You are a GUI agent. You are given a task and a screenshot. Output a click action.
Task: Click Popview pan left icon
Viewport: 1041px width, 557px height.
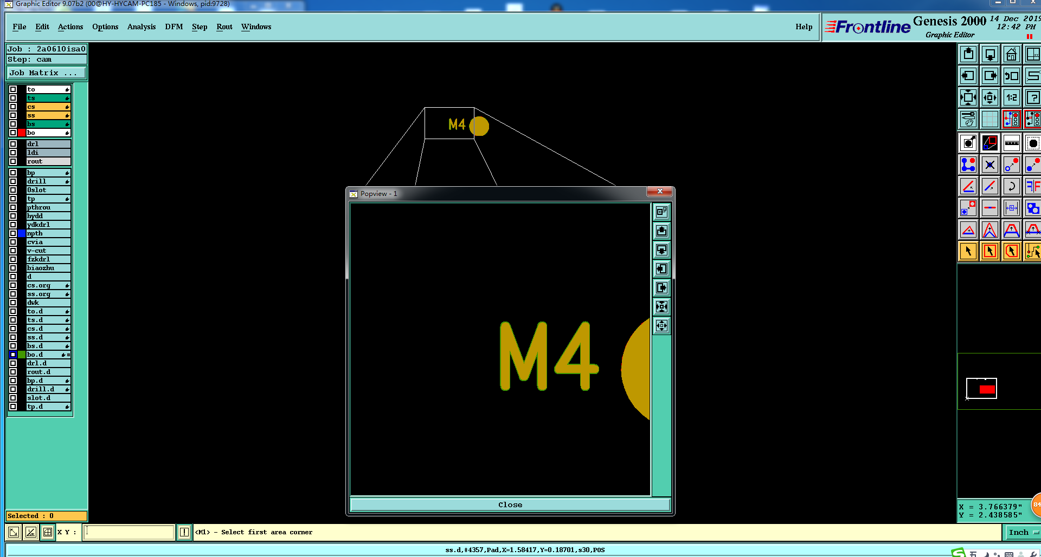pyautogui.click(x=662, y=269)
